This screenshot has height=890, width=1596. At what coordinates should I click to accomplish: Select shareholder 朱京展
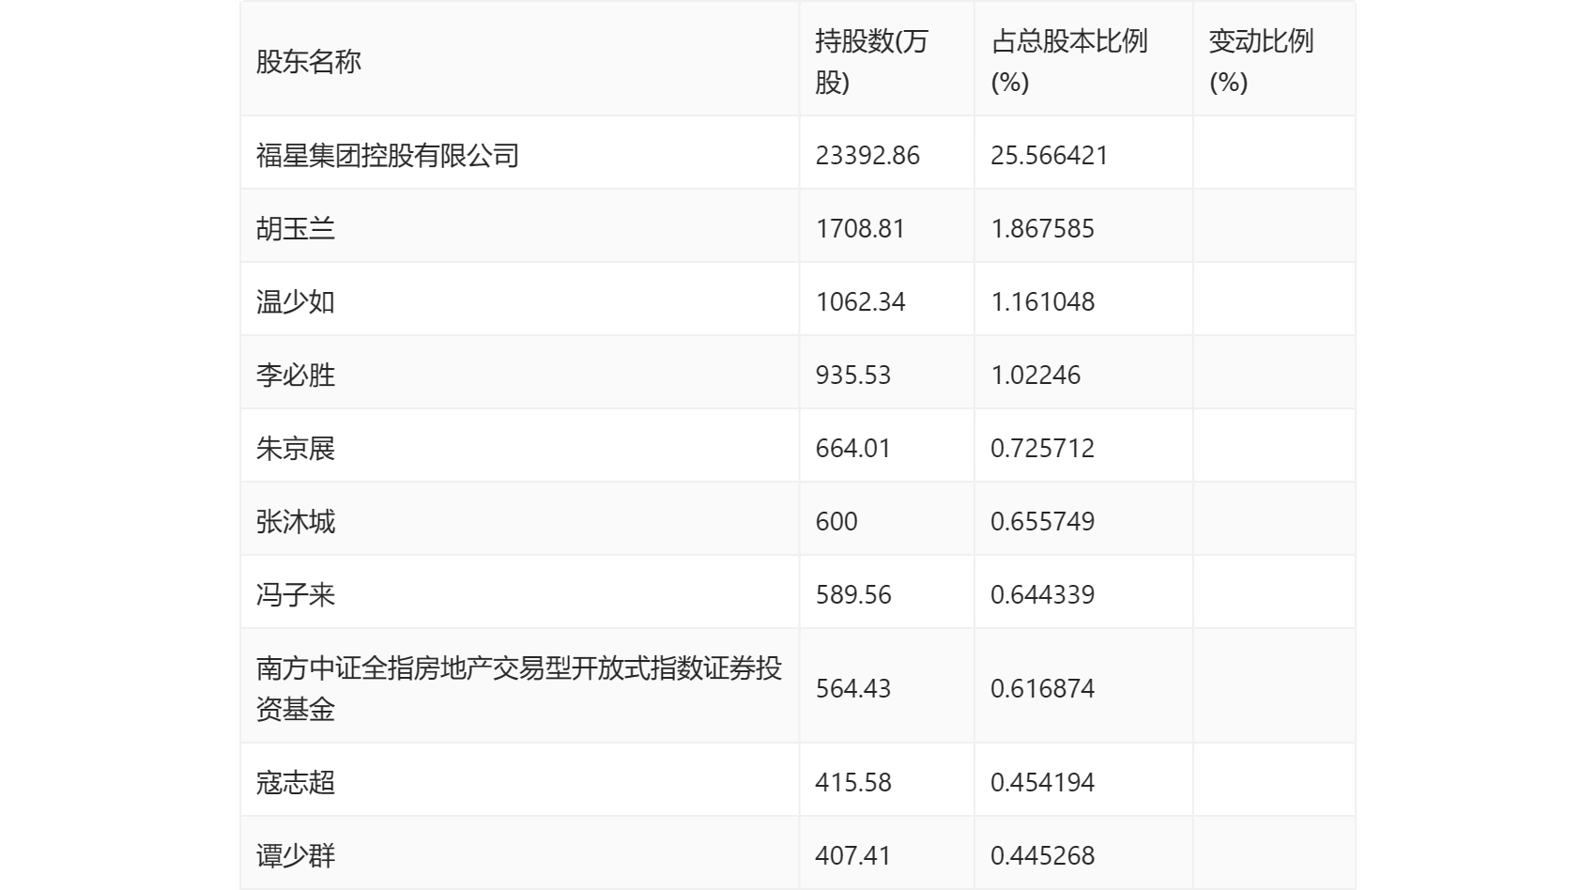tap(296, 449)
